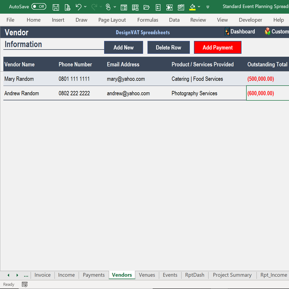289x289 pixels.
Task: Open Print Preview from quick access toolbar
Action: [x=67, y=7]
